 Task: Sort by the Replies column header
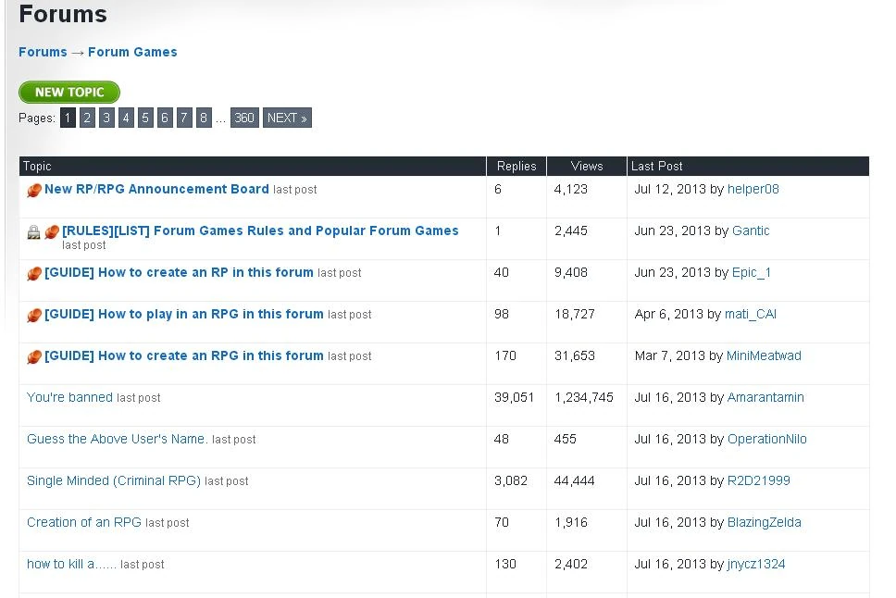516,166
